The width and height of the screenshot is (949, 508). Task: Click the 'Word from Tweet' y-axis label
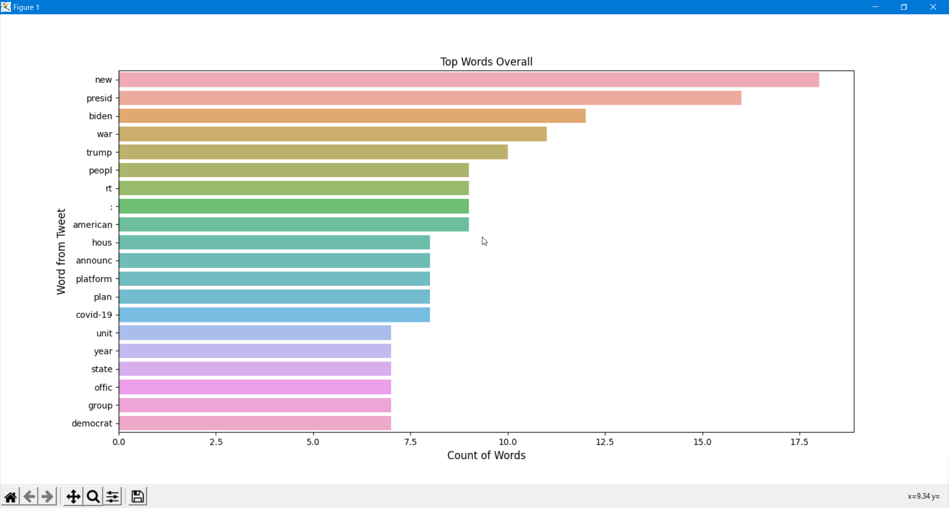(61, 252)
